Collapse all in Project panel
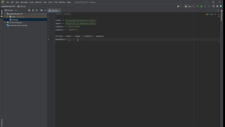The image size is (225, 127). [37, 10]
